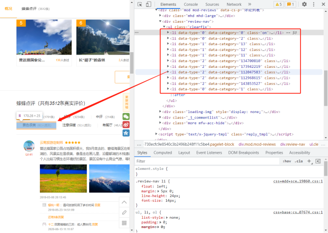Switch to the Console tab
Image resolution: width=328 pixels, height=233 pixels.
[191, 4]
